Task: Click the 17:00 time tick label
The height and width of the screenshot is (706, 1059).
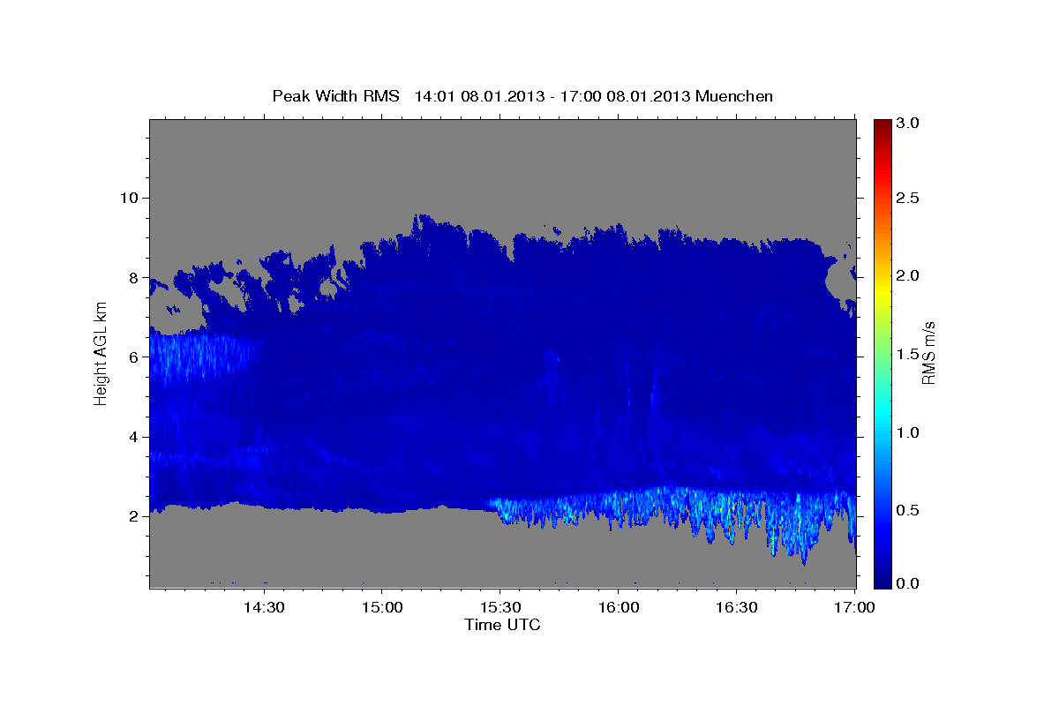Action: click(855, 607)
